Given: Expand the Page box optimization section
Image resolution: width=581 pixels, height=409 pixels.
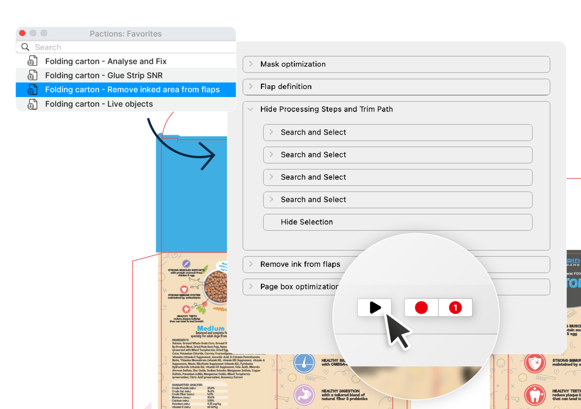Looking at the screenshot, I should (251, 287).
